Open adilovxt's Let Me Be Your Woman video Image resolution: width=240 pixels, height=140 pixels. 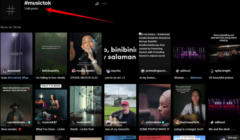189,53
